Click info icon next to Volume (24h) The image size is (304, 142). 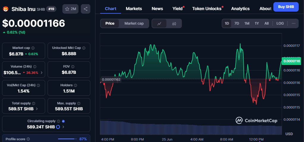click(35, 66)
